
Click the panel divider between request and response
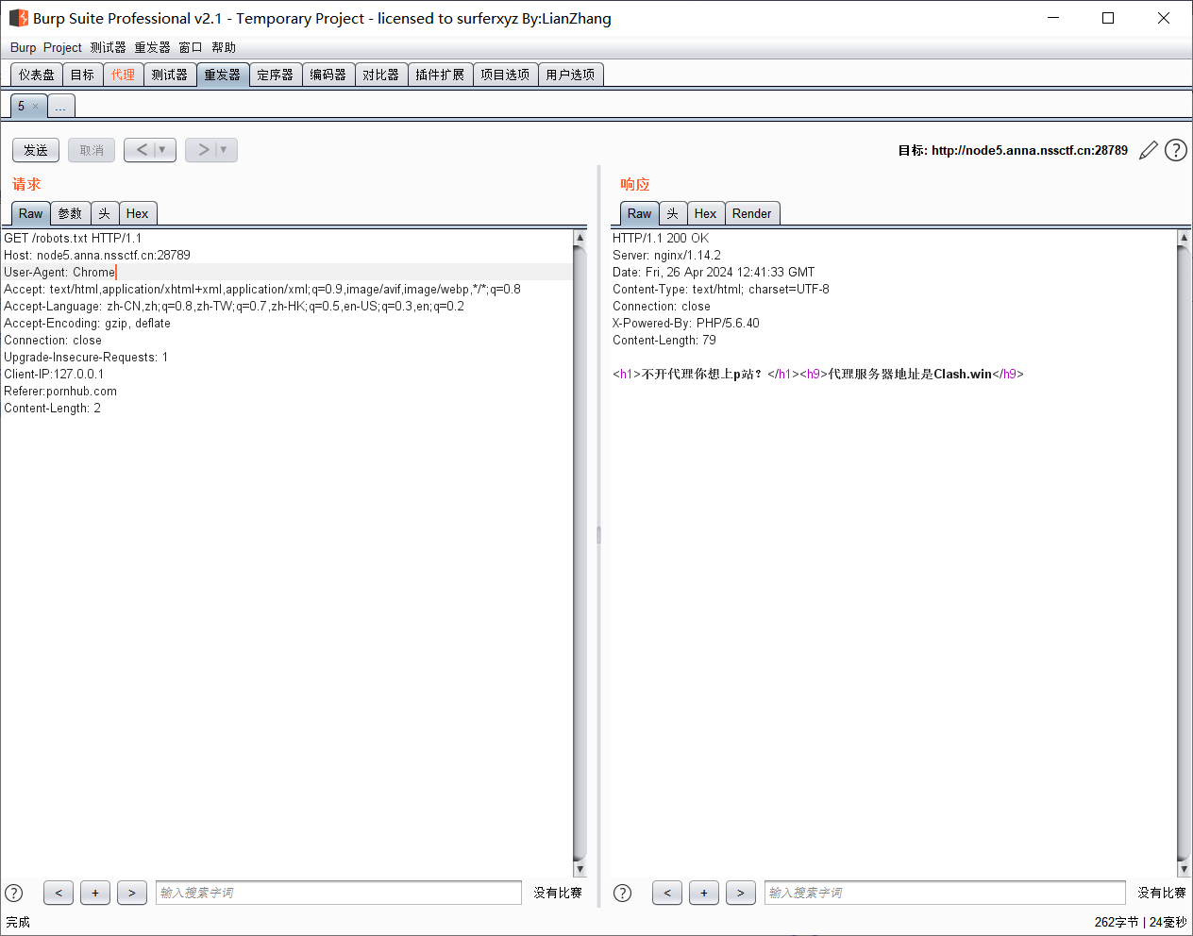click(598, 535)
